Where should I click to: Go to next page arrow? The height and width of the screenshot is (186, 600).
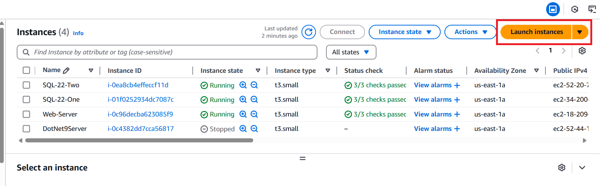(x=564, y=51)
